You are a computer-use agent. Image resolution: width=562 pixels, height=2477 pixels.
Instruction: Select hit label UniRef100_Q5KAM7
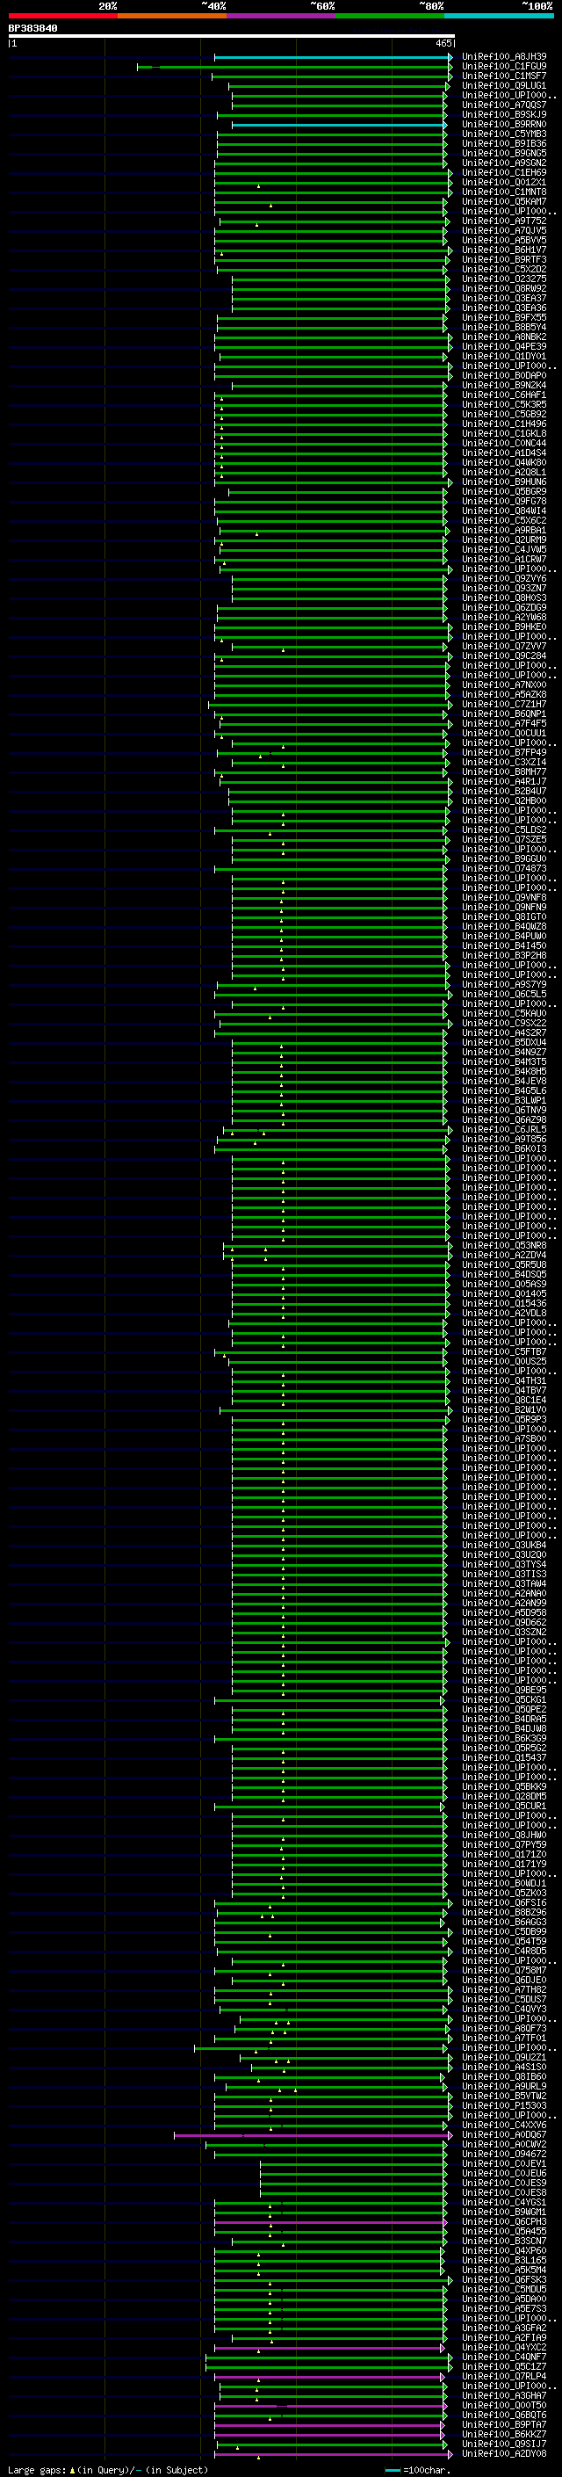[x=504, y=202]
